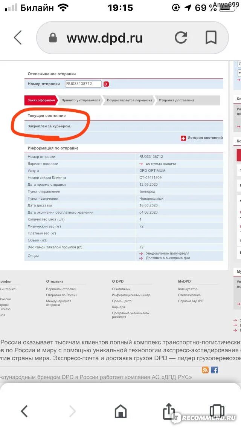241x428 pixels.
Task: Select acceptance date 12.05.2020
Action: 148,185
